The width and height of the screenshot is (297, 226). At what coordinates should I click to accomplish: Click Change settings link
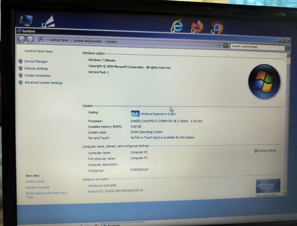coord(267,150)
